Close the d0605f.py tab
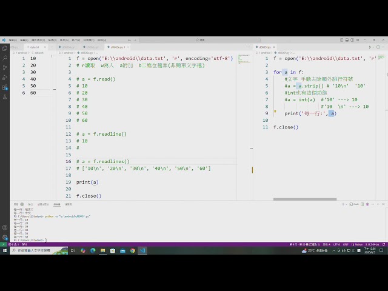 click(274, 47)
